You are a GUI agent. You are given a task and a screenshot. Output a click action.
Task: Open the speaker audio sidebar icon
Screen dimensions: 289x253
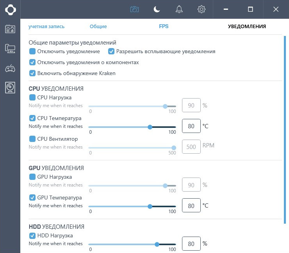10,88
